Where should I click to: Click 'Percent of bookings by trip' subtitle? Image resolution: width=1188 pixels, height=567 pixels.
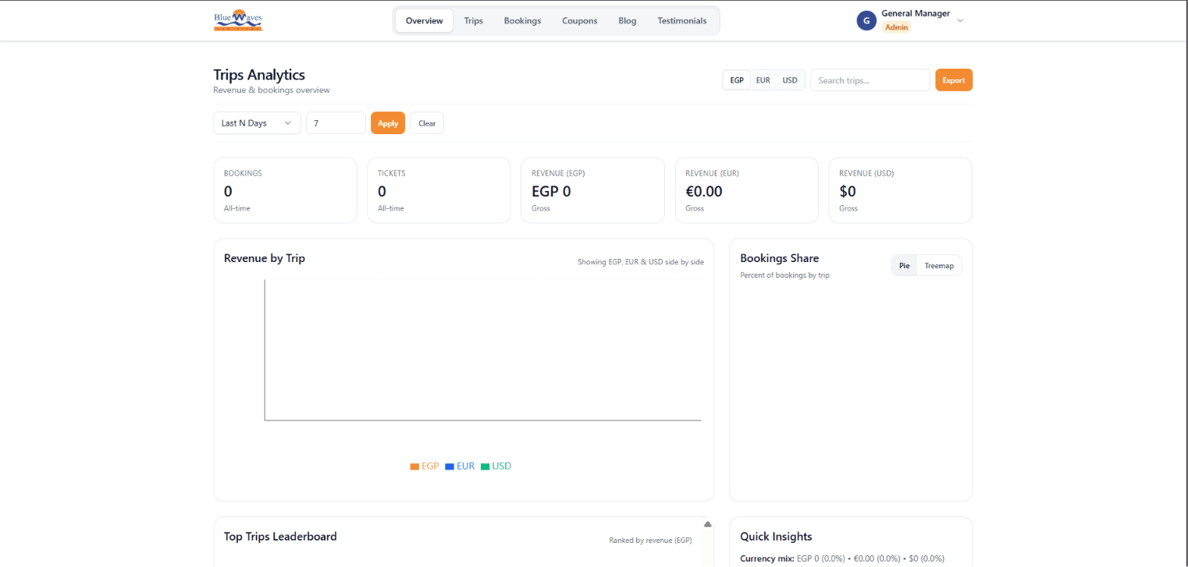(x=784, y=275)
